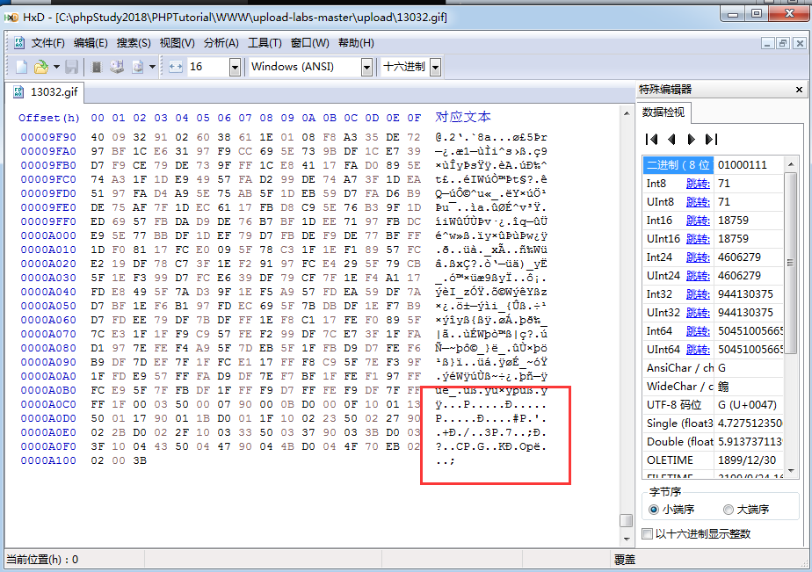This screenshot has width=812, height=572.
Task: Check 以十六进制显示整数 checkbox
Action: pyautogui.click(x=648, y=533)
